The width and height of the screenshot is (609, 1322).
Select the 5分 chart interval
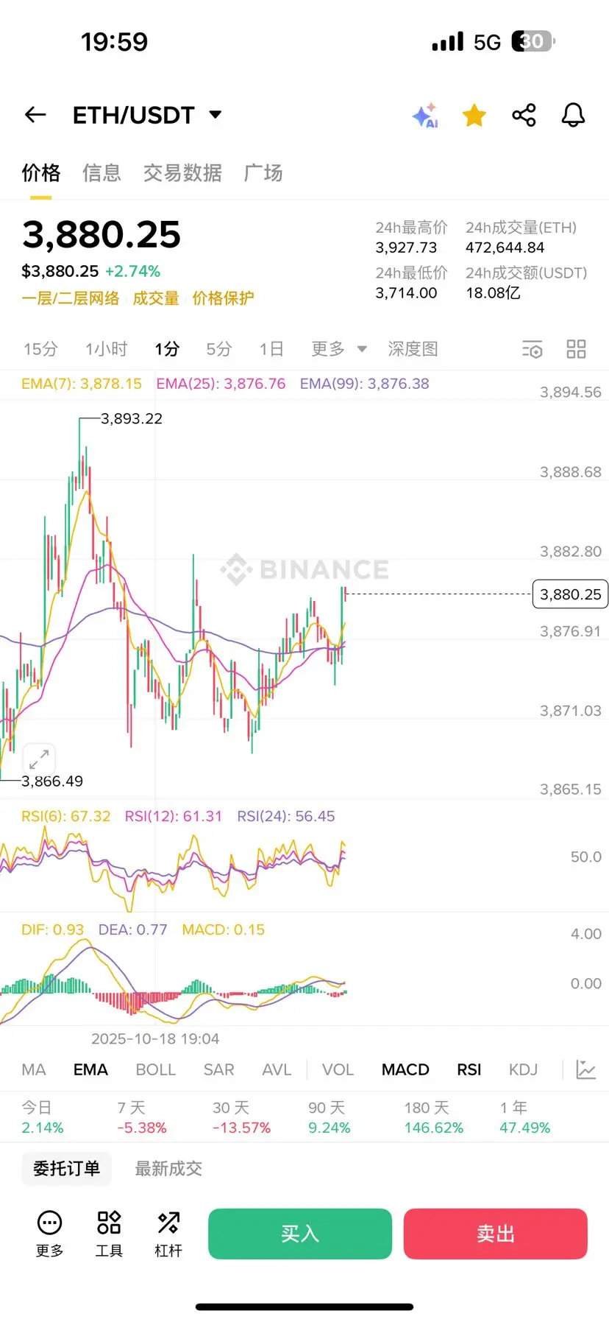(218, 349)
